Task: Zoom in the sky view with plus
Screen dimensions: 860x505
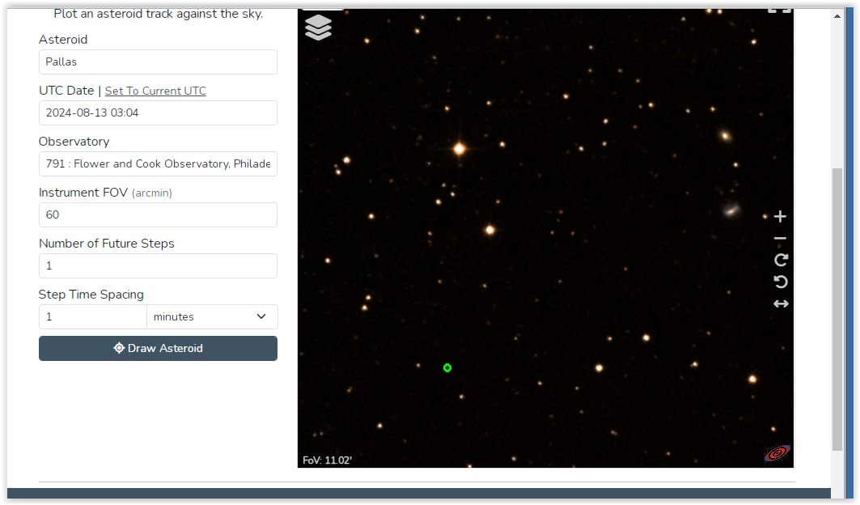Action: point(780,217)
